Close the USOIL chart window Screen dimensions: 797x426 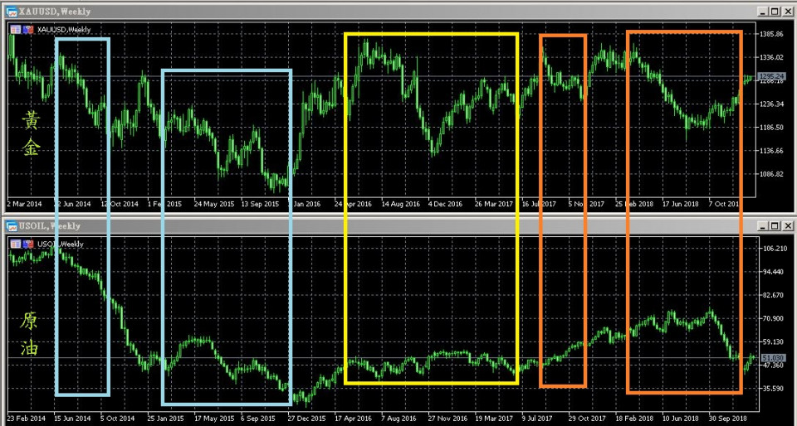788,225
